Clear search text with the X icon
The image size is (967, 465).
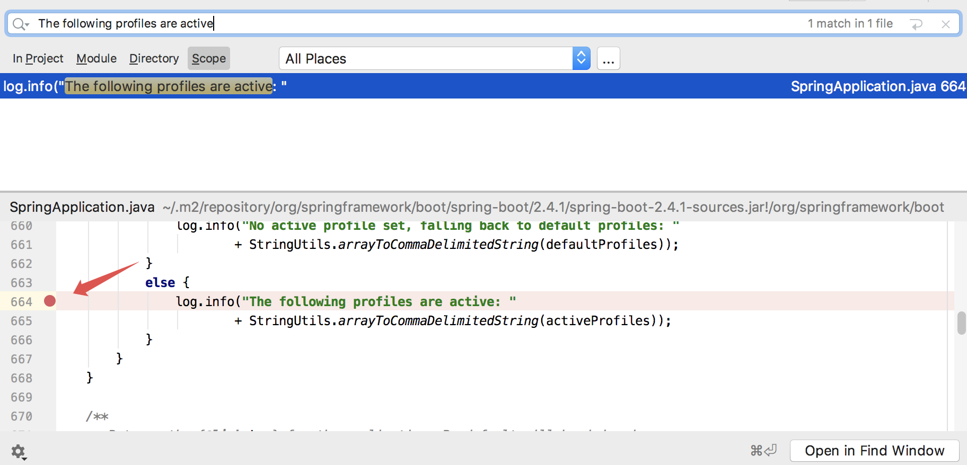click(945, 24)
